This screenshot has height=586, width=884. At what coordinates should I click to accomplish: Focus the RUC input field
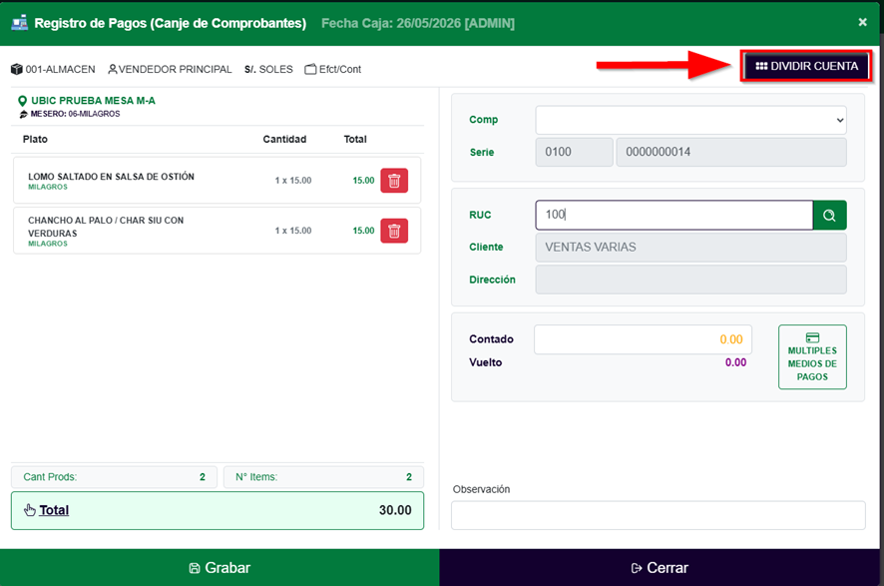tap(674, 215)
